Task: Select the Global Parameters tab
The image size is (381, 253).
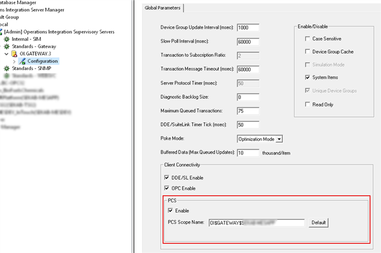Action: (163, 8)
